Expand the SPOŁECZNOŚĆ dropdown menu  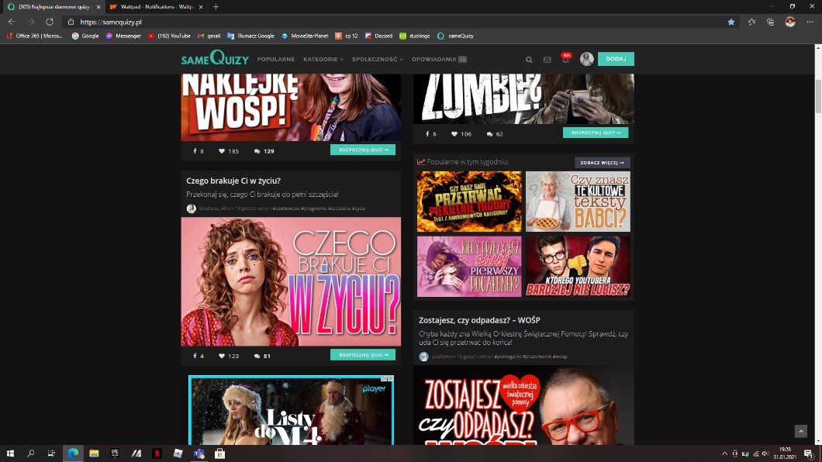click(377, 59)
